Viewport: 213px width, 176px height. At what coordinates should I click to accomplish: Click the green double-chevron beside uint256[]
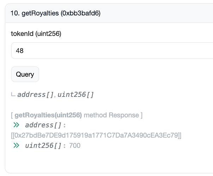[x=16, y=145]
